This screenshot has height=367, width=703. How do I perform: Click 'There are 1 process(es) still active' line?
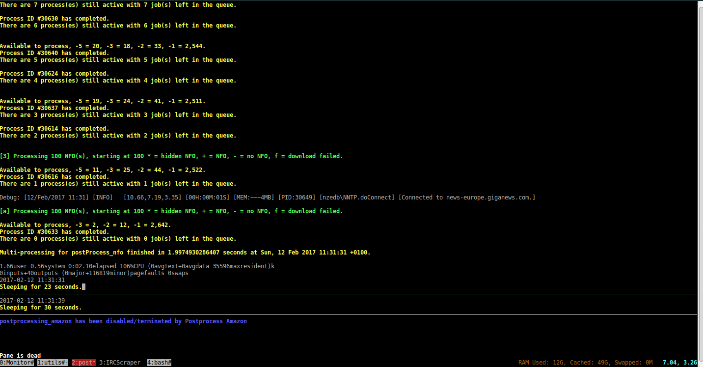pyautogui.click(x=118, y=184)
